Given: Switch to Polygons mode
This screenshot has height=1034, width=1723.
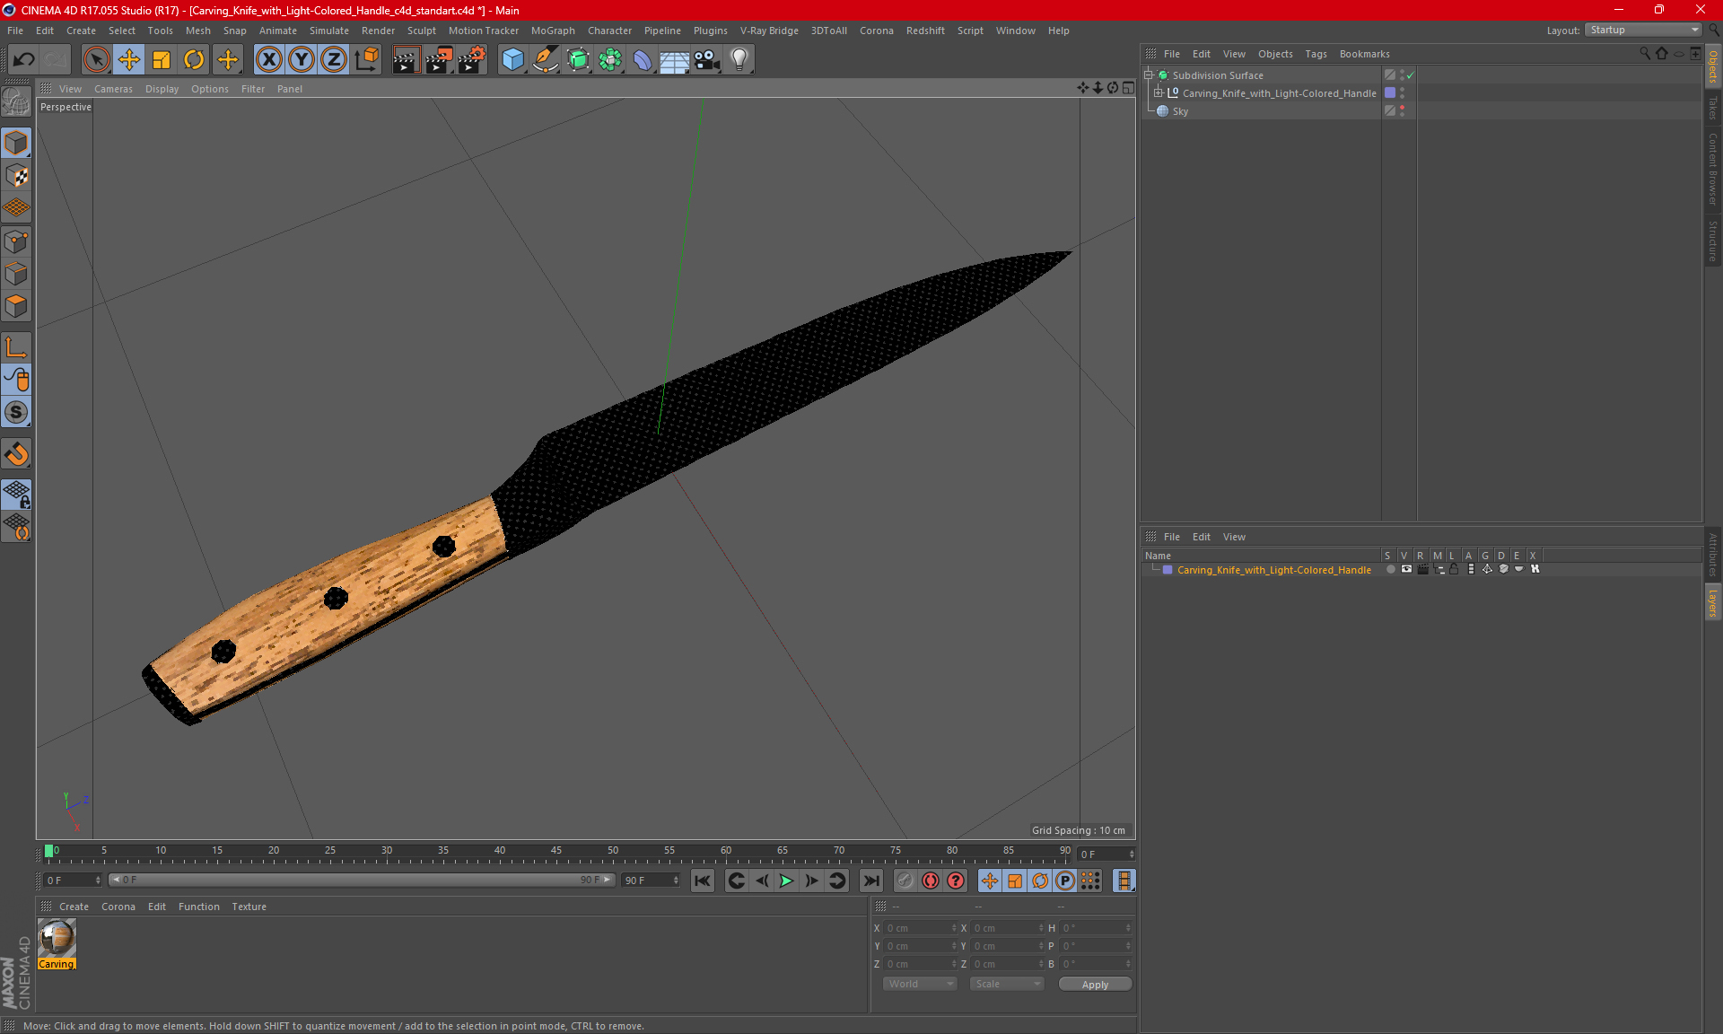Looking at the screenshot, I should coord(16,306).
